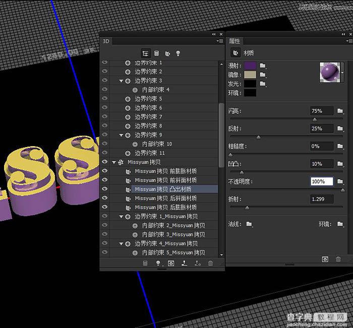Click the 3D panel vertical scrollbar thumb
The height and width of the screenshot is (328, 353).
pyautogui.click(x=221, y=135)
